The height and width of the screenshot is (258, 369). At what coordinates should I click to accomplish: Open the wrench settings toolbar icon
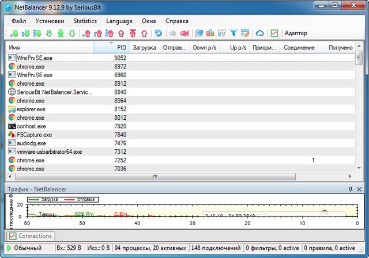coord(222,33)
